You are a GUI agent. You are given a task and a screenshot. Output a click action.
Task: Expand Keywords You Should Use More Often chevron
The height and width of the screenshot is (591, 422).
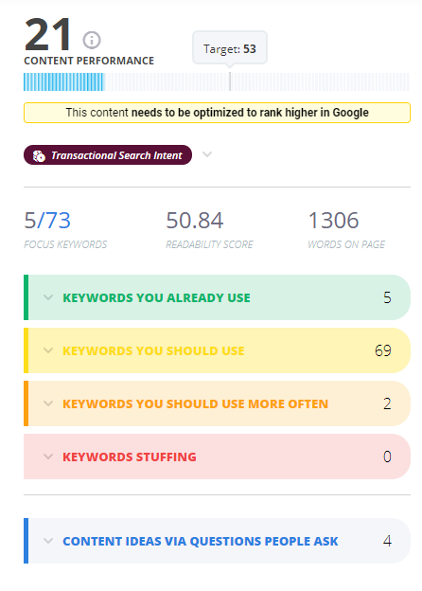point(48,403)
